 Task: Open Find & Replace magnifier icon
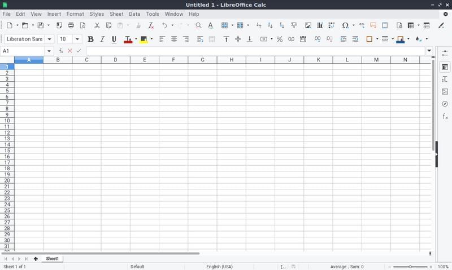198,25
